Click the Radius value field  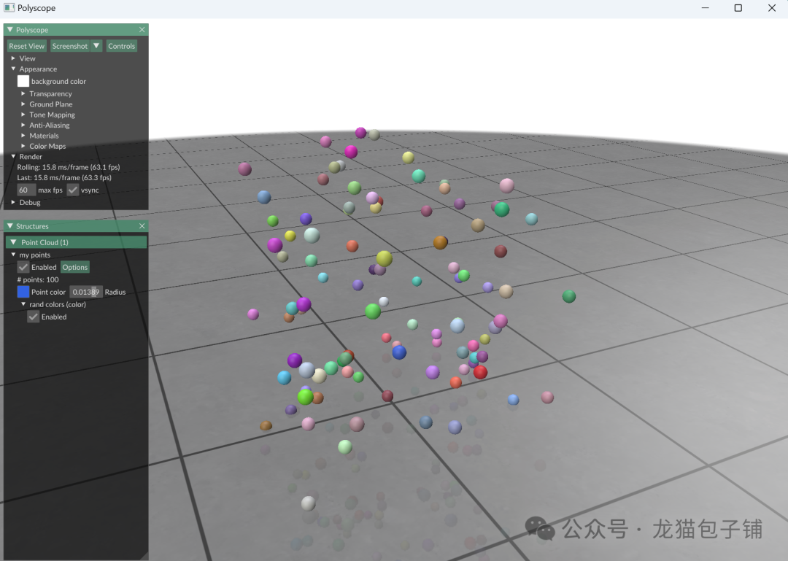(x=85, y=291)
